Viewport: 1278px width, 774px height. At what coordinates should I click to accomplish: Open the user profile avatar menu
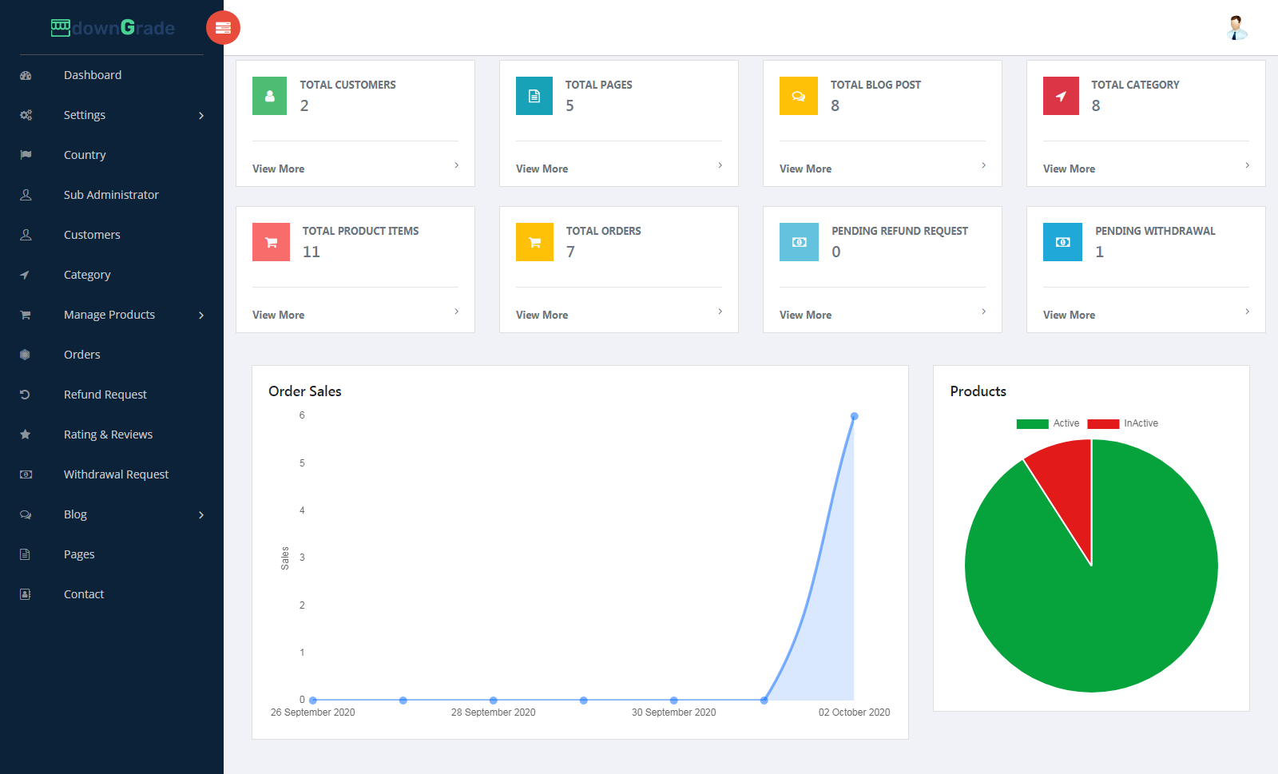(x=1236, y=28)
